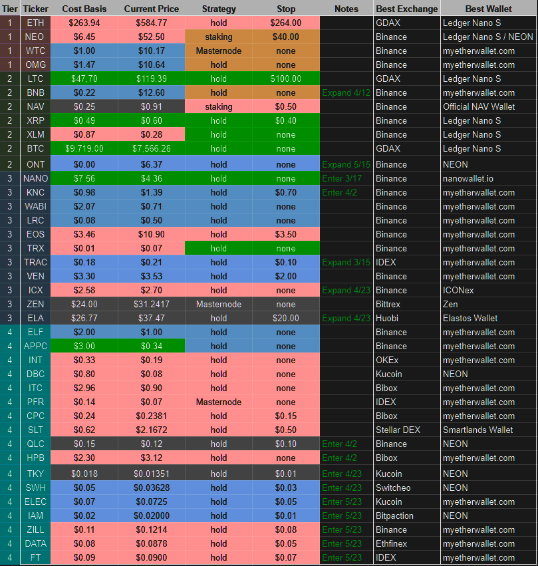Click the DBC ticker cell
Viewport: 538px width, 566px height.
[x=35, y=374]
